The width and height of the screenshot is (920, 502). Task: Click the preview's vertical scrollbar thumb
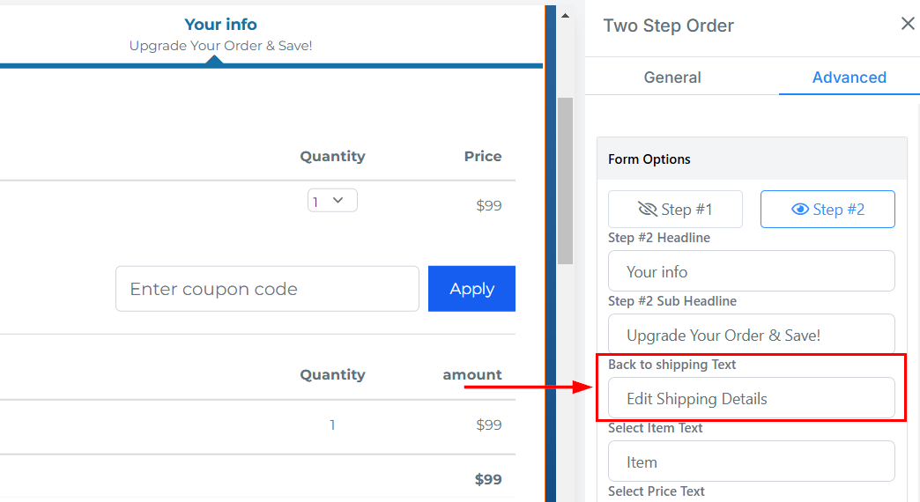(565, 180)
